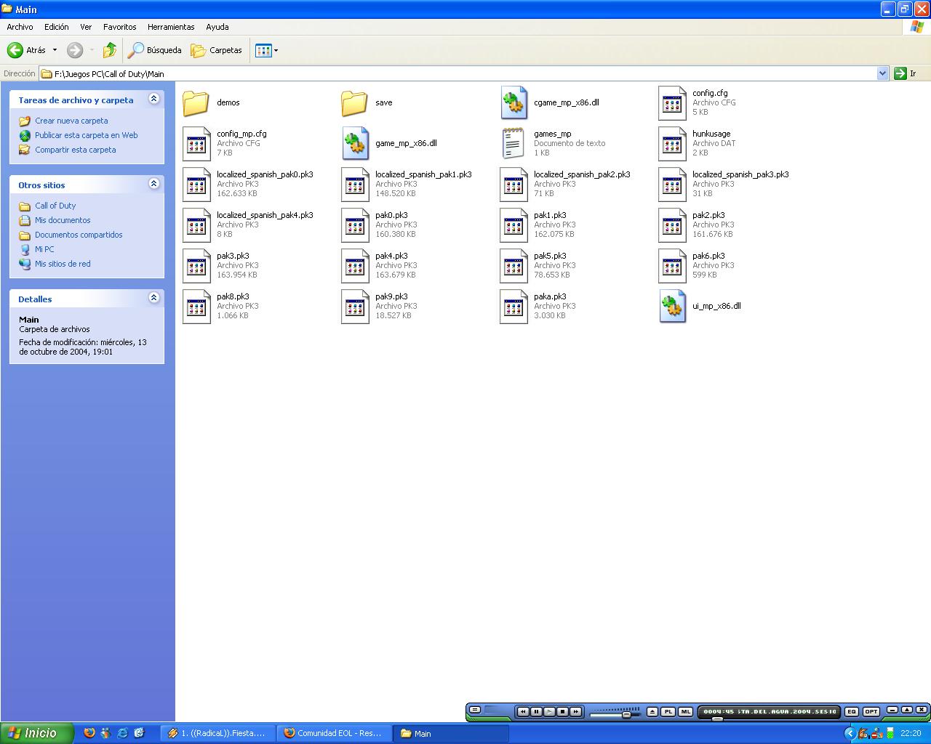Click the Atrás back arrow button
The width and height of the screenshot is (931, 744).
point(26,50)
